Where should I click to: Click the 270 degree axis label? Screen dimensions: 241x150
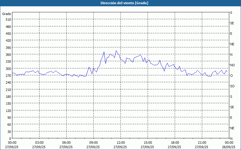tap(8, 75)
